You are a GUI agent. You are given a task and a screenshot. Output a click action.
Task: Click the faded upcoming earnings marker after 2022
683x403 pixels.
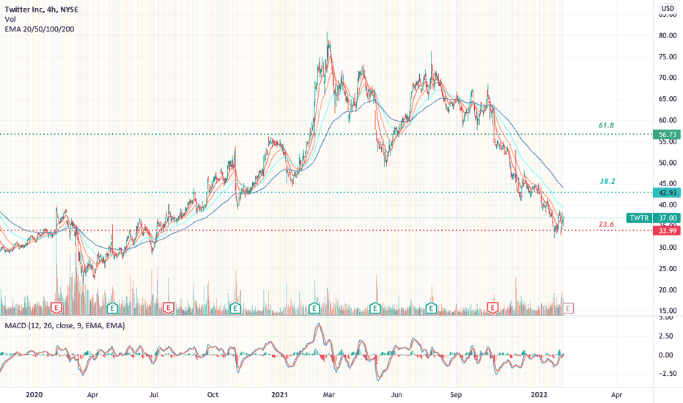568,308
